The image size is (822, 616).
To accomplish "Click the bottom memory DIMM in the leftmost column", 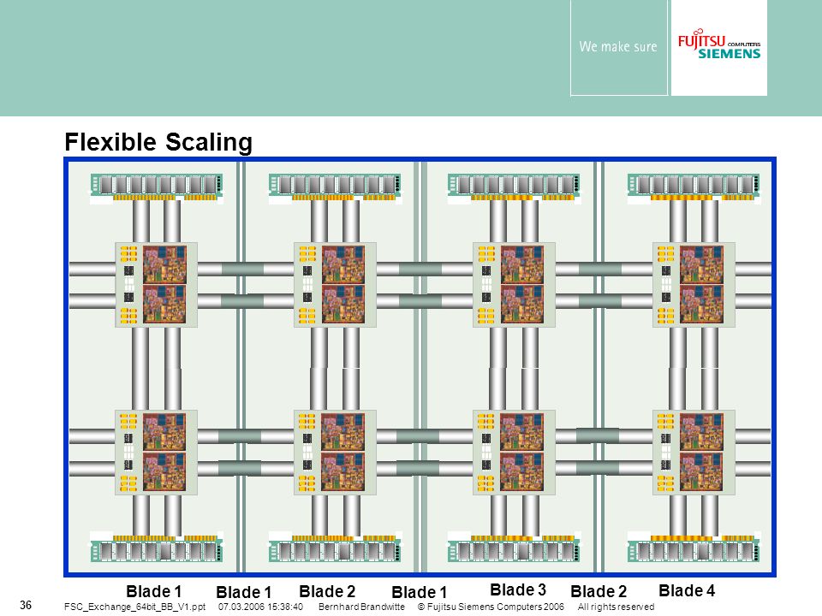I will pos(157,549).
